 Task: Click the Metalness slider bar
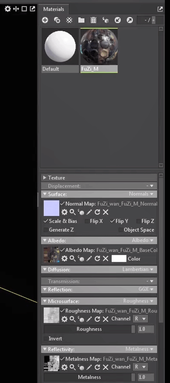tap(89, 377)
